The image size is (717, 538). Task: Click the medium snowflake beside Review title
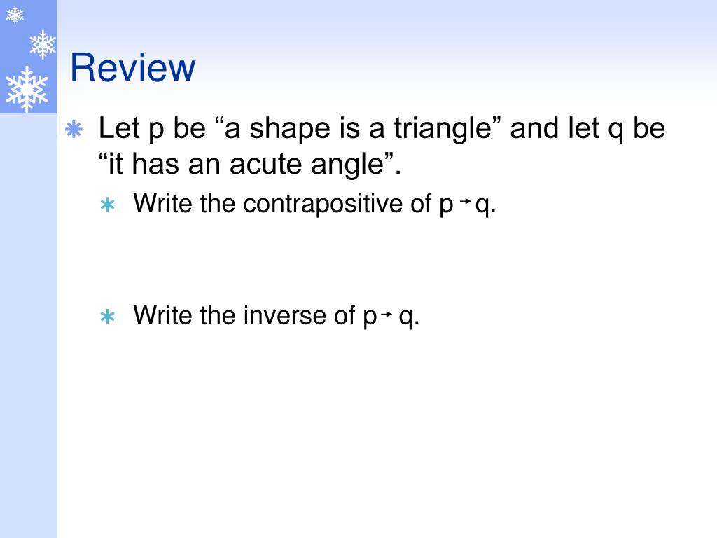coord(43,44)
